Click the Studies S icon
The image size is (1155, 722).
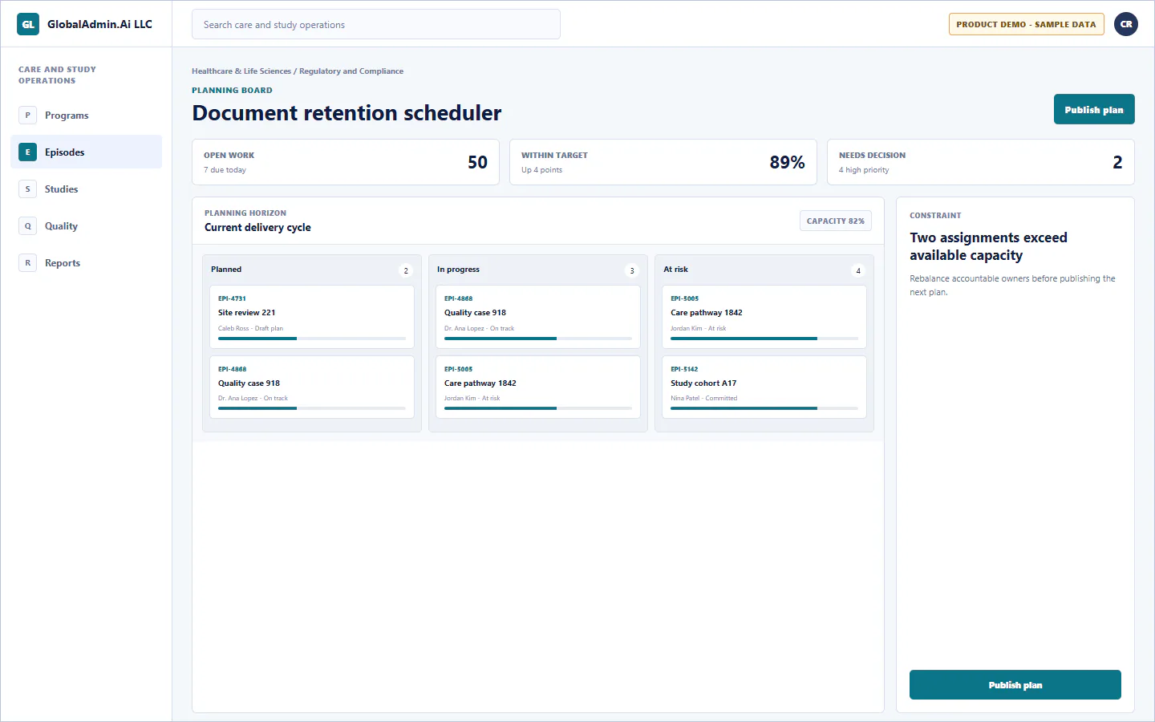(28, 189)
